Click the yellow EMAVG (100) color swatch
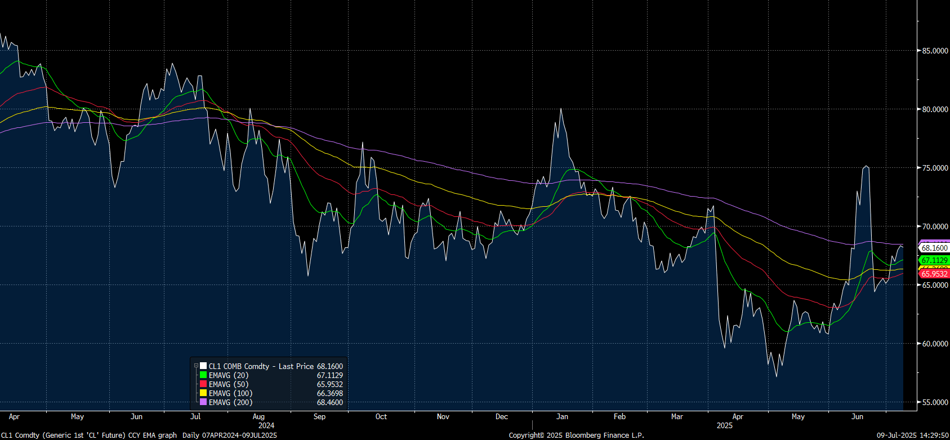The image size is (950, 440). (203, 393)
